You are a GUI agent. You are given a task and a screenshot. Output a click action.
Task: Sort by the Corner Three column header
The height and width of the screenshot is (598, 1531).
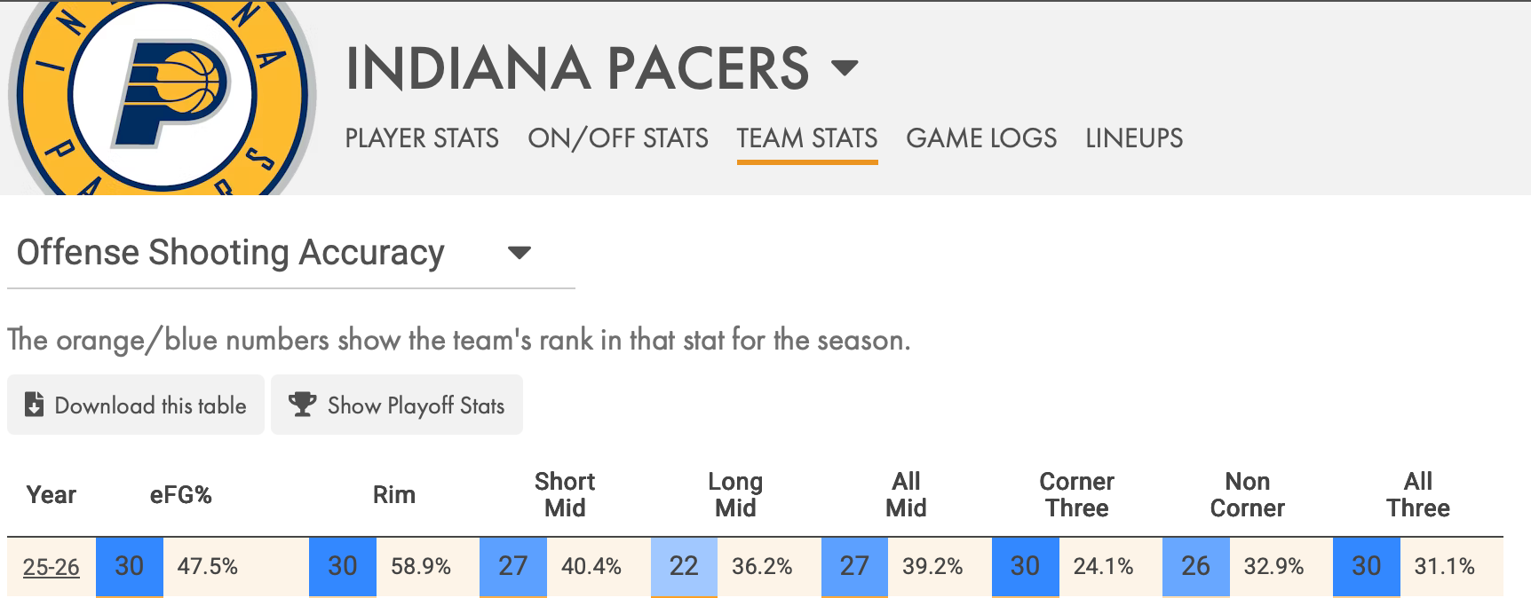(1076, 494)
